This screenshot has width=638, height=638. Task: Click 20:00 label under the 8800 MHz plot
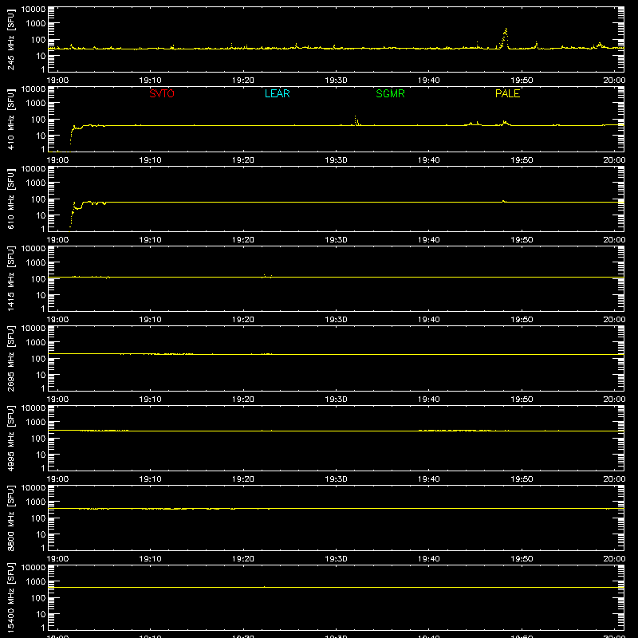pyautogui.click(x=614, y=559)
